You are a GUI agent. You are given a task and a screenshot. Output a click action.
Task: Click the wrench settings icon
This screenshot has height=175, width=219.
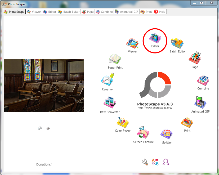point(145,162)
